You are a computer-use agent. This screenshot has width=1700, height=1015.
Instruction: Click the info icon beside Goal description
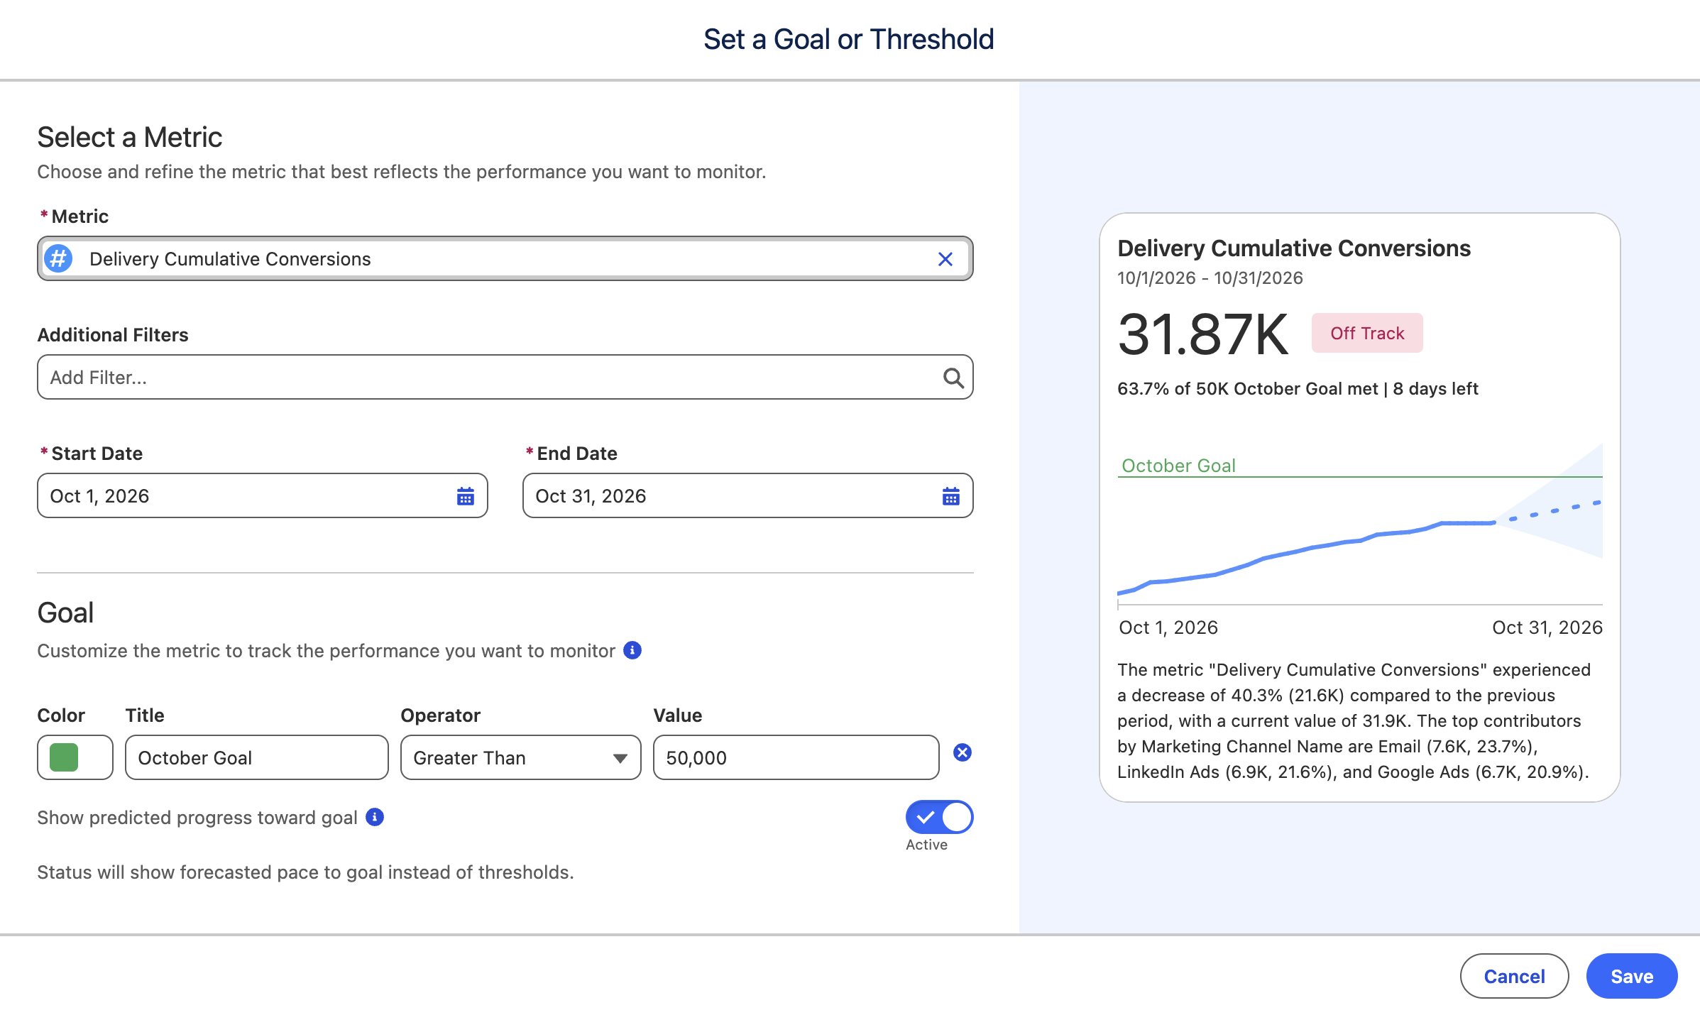click(x=632, y=650)
